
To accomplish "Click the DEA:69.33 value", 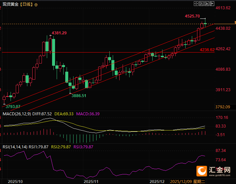I will coord(64,114).
